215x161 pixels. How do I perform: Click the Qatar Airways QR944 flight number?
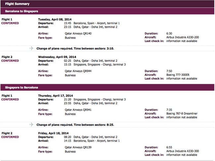click(78, 71)
